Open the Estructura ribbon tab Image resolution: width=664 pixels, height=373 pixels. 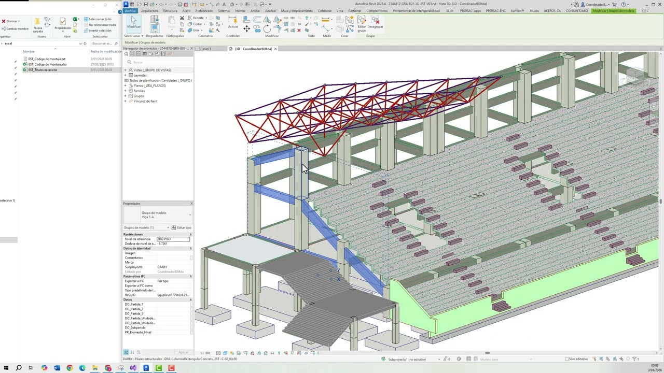pyautogui.click(x=170, y=11)
